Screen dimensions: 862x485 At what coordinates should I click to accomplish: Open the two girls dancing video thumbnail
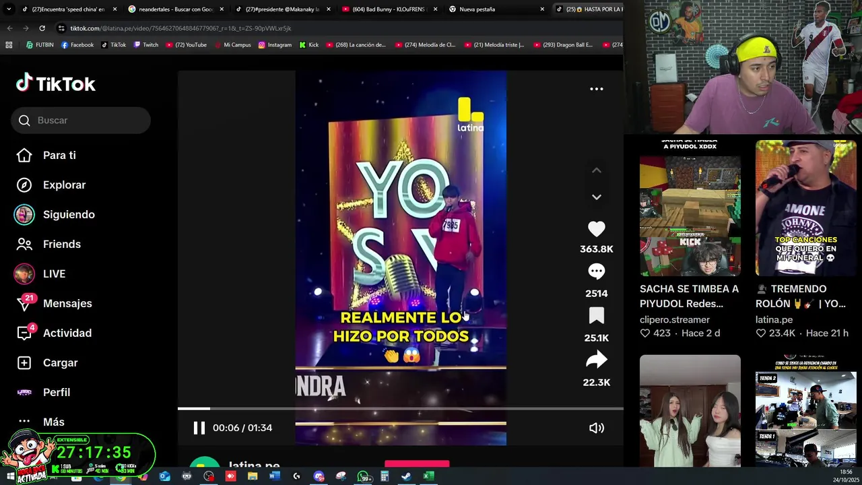click(x=690, y=411)
